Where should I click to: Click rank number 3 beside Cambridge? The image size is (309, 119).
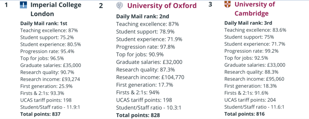211,5
